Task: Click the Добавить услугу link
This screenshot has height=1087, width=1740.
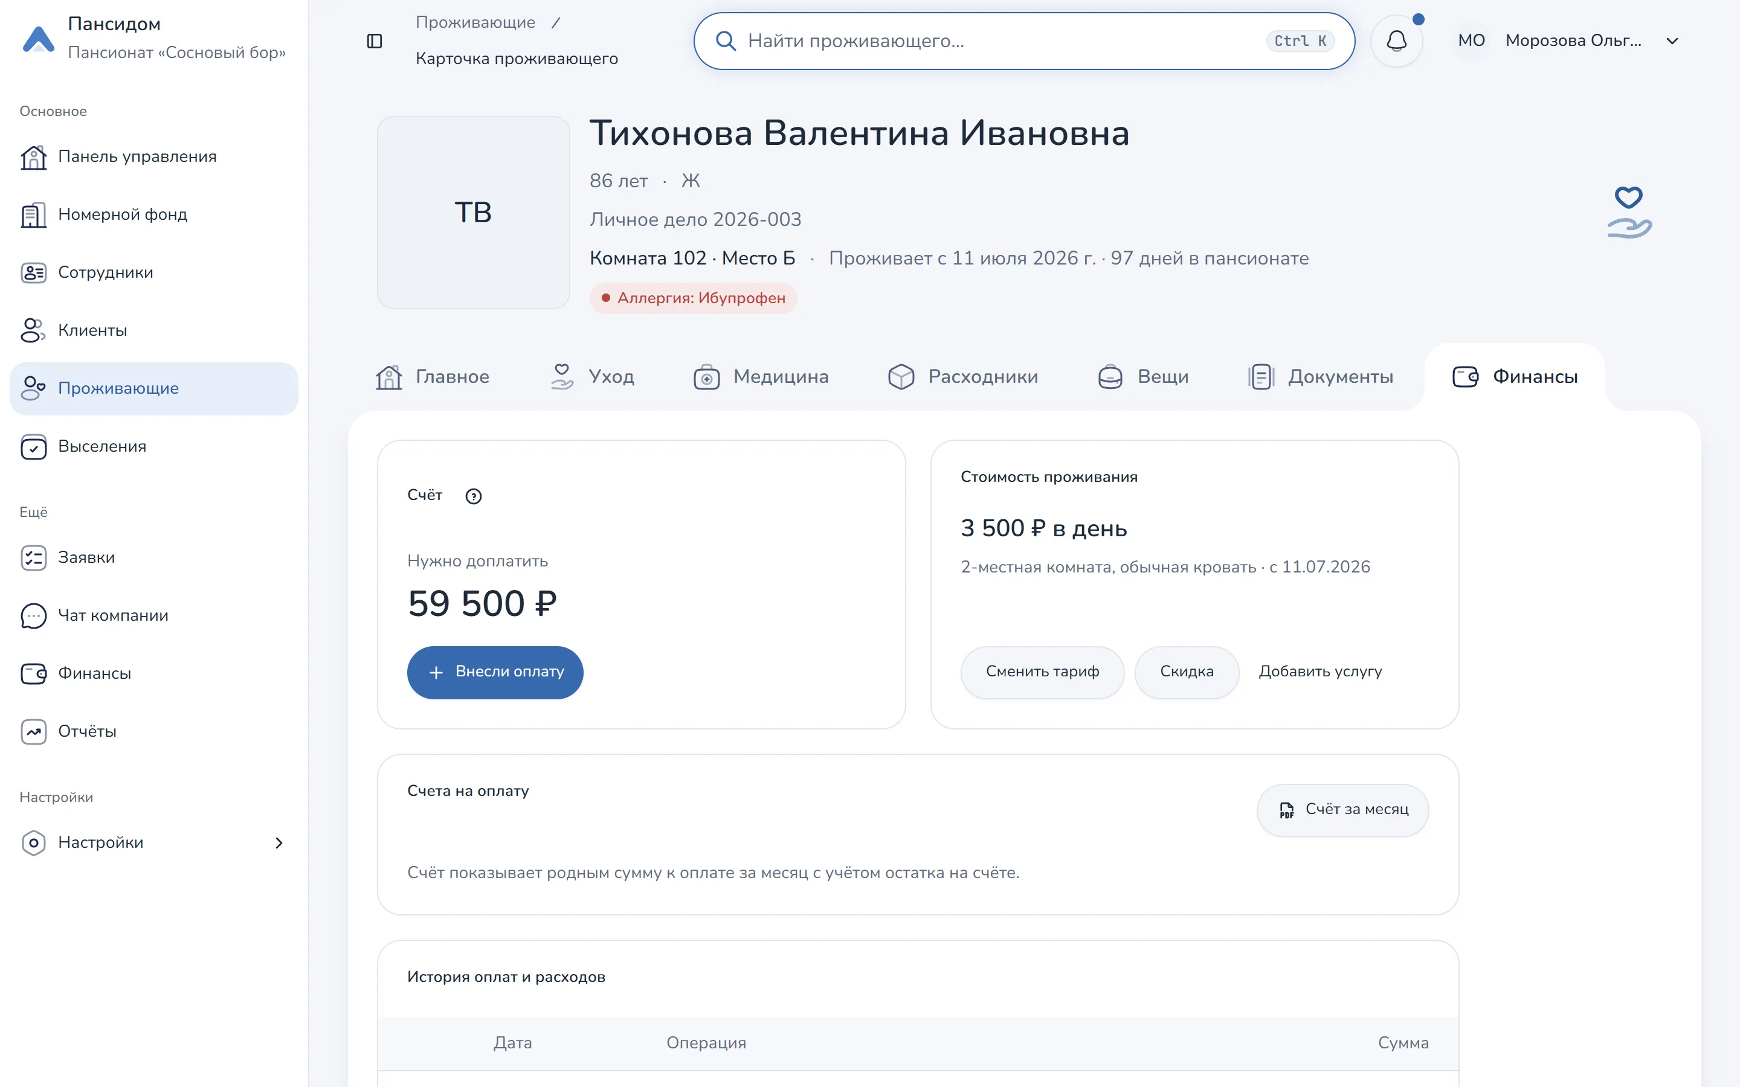Action: pyautogui.click(x=1320, y=672)
